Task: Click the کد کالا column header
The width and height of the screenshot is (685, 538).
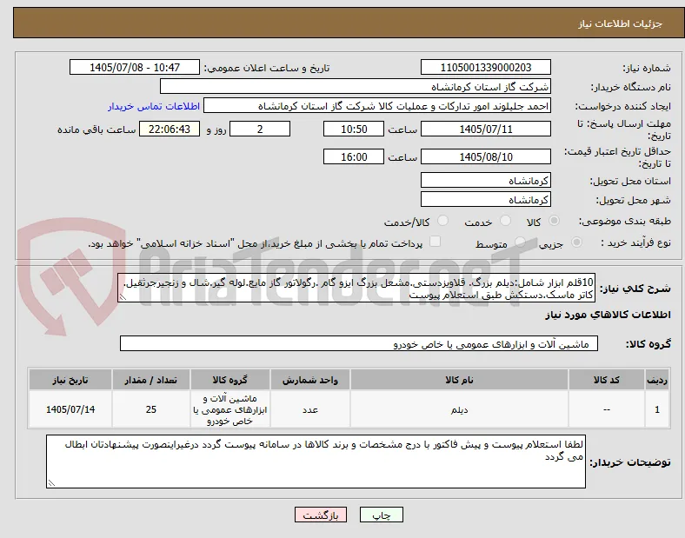Action: [607, 380]
